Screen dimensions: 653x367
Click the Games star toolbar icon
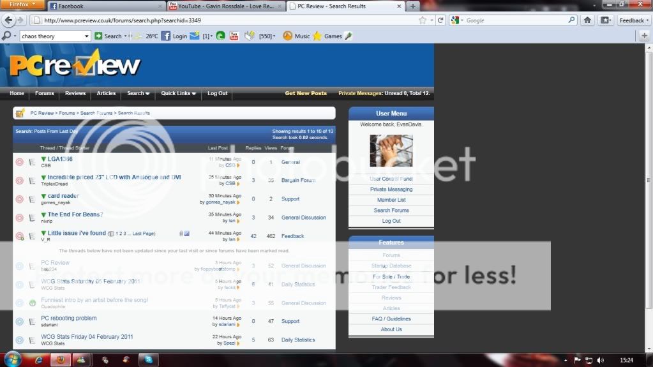[317, 36]
